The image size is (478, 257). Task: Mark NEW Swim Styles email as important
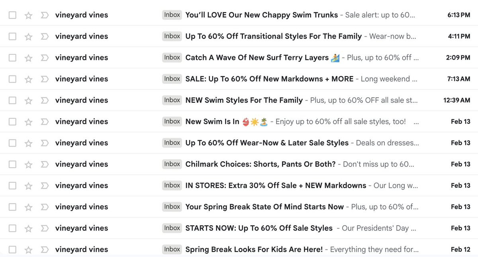[x=44, y=100]
